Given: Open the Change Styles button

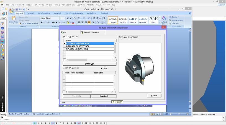Looking at the screenshot, I should click(164, 20).
